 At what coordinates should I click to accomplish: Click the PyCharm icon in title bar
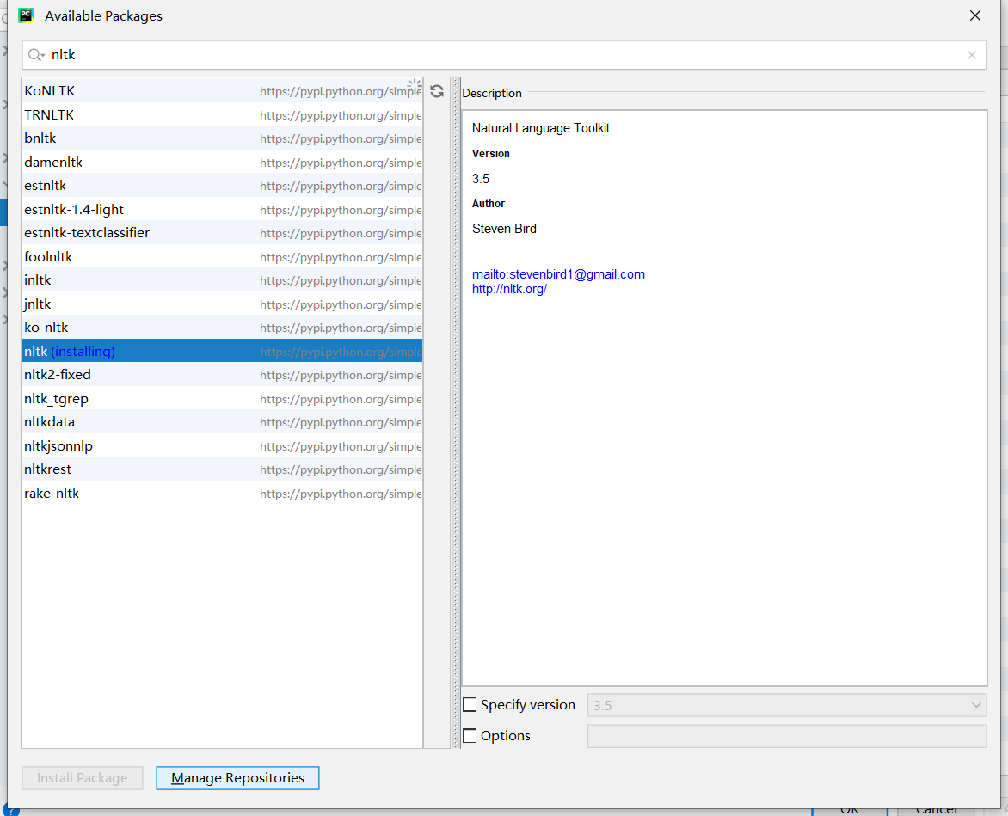26,15
